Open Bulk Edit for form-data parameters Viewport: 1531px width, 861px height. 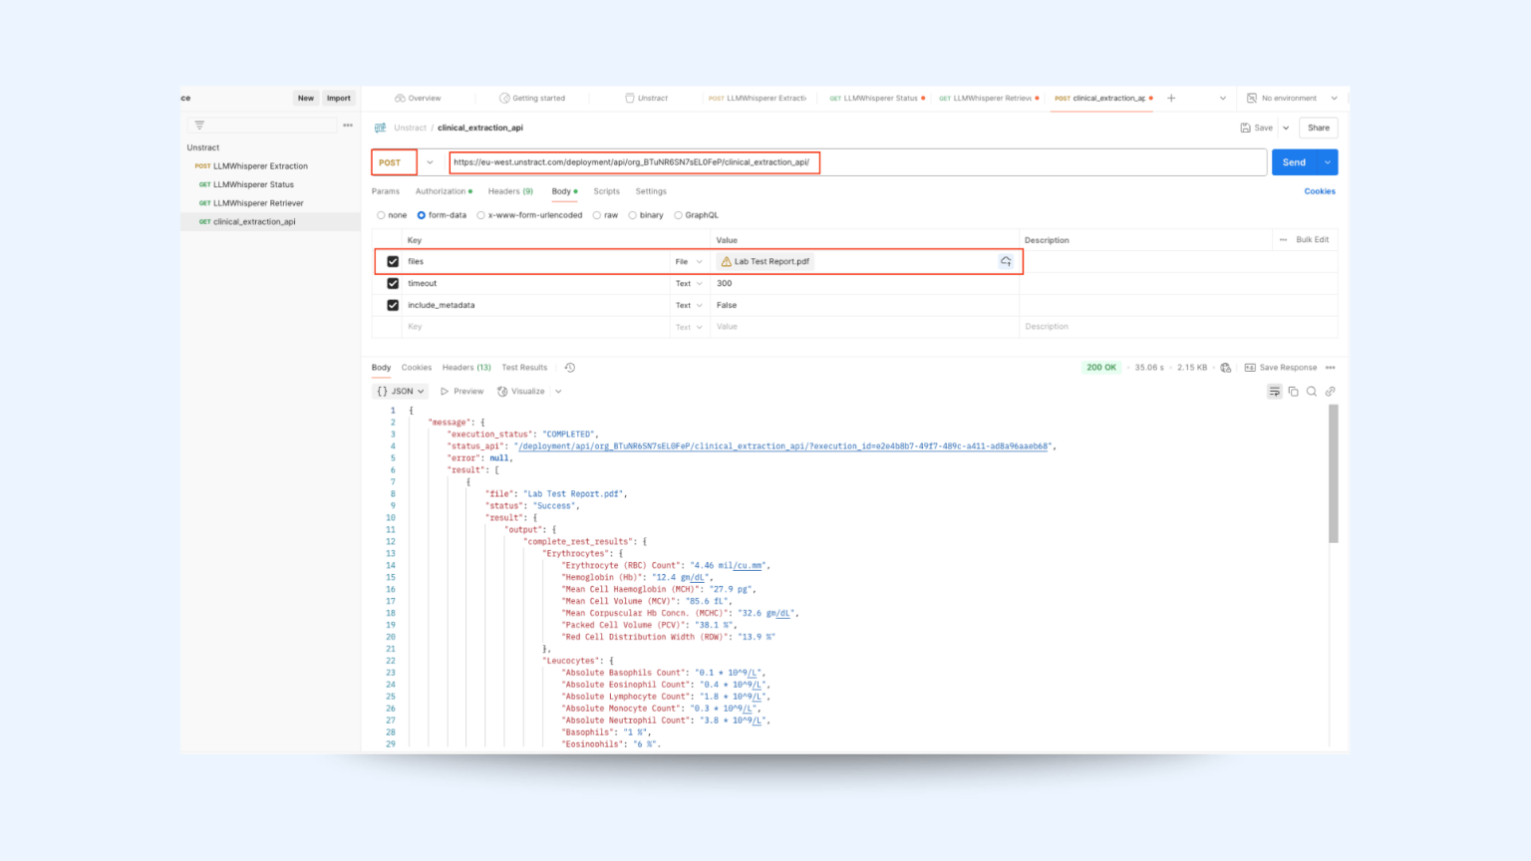coord(1311,239)
